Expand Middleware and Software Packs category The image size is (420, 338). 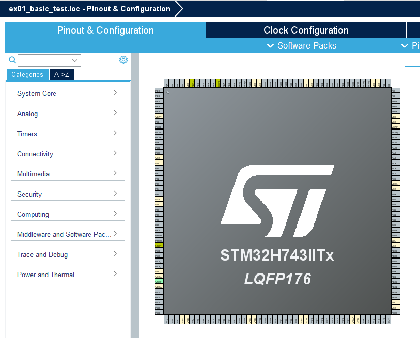pyautogui.click(x=68, y=234)
